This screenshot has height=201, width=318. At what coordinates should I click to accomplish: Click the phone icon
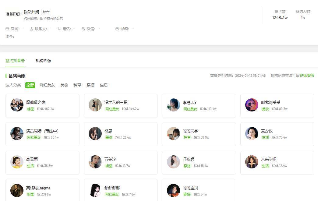tap(59, 29)
